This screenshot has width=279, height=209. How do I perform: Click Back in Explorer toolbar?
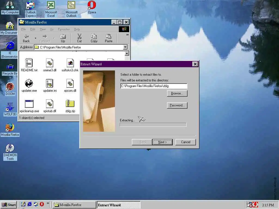tap(26, 38)
